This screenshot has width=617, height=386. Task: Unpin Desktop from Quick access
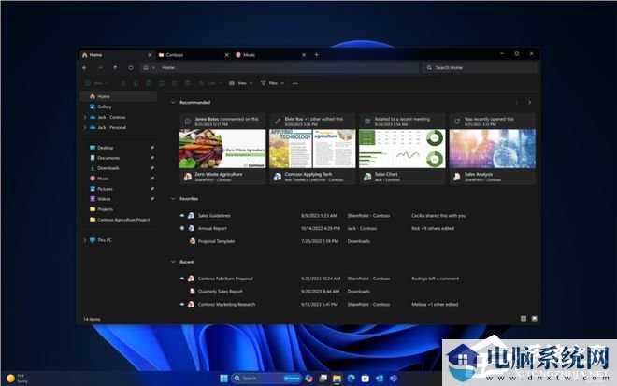(152, 148)
